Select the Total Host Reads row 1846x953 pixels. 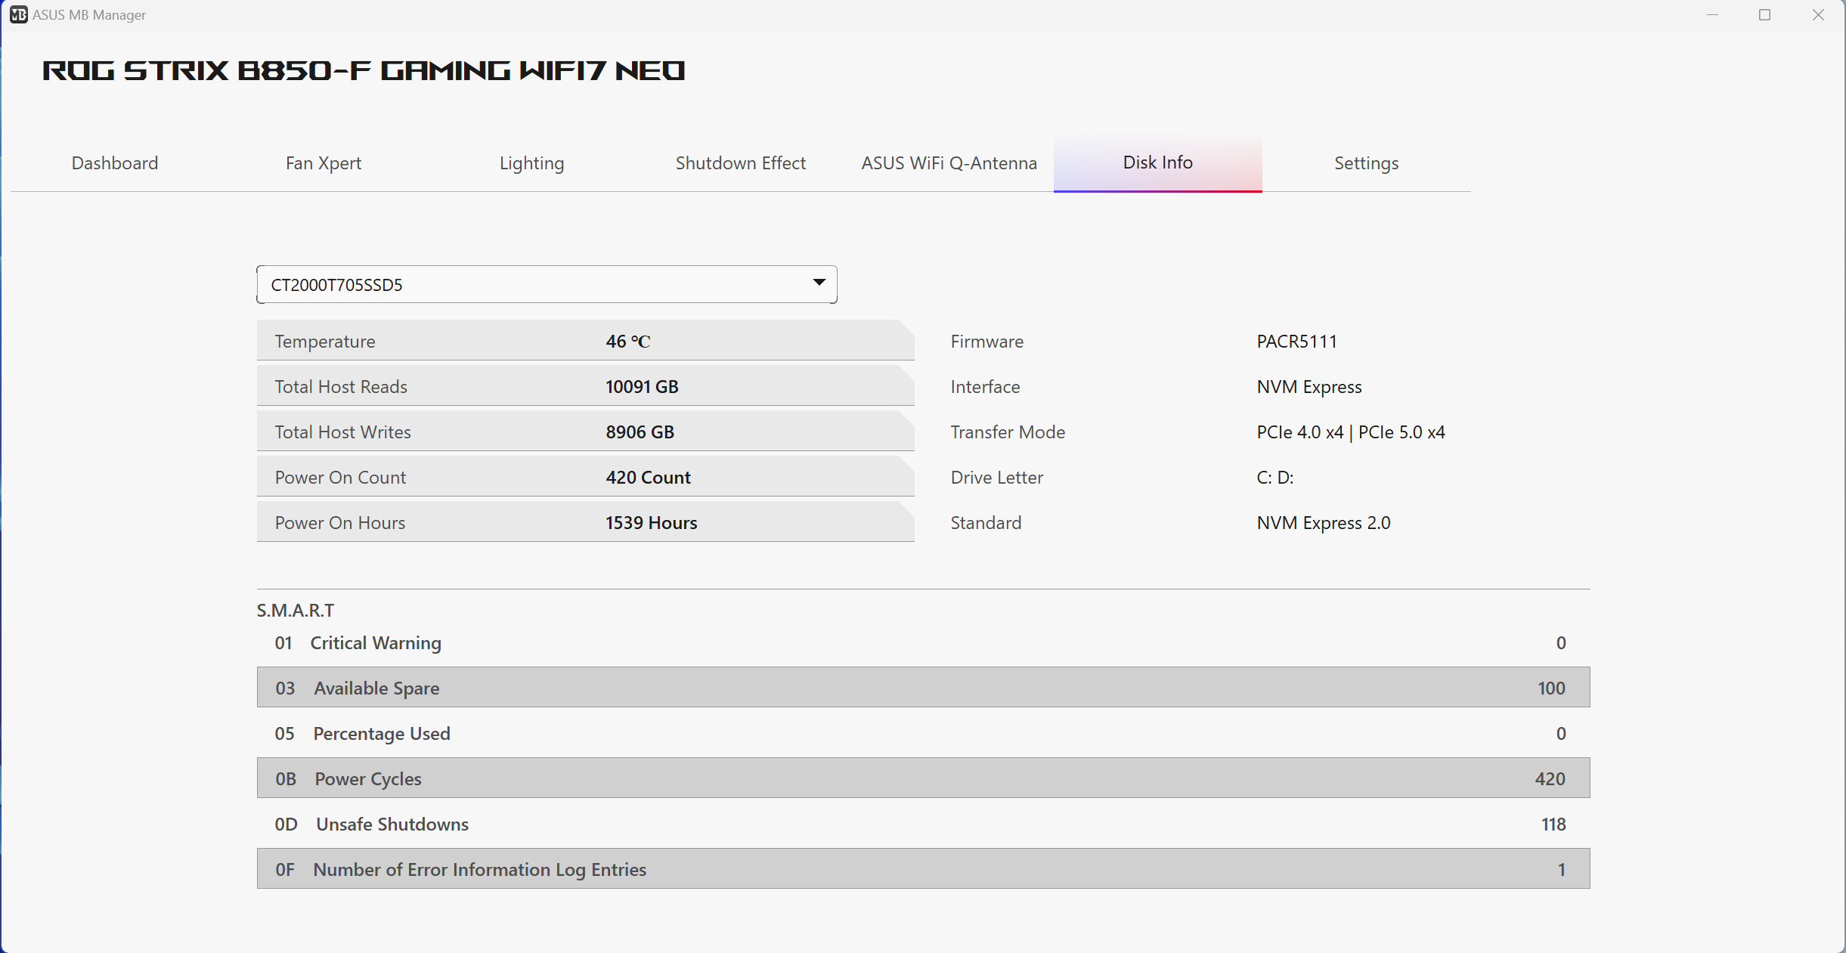tap(586, 386)
